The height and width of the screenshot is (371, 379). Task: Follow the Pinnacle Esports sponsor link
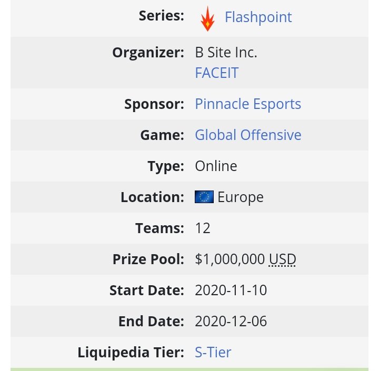[x=248, y=104]
